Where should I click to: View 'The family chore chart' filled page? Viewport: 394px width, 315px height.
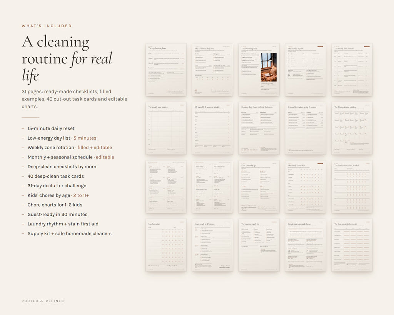pyautogui.click(x=306, y=187)
